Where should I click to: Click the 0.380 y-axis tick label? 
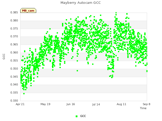(x=14, y=21)
